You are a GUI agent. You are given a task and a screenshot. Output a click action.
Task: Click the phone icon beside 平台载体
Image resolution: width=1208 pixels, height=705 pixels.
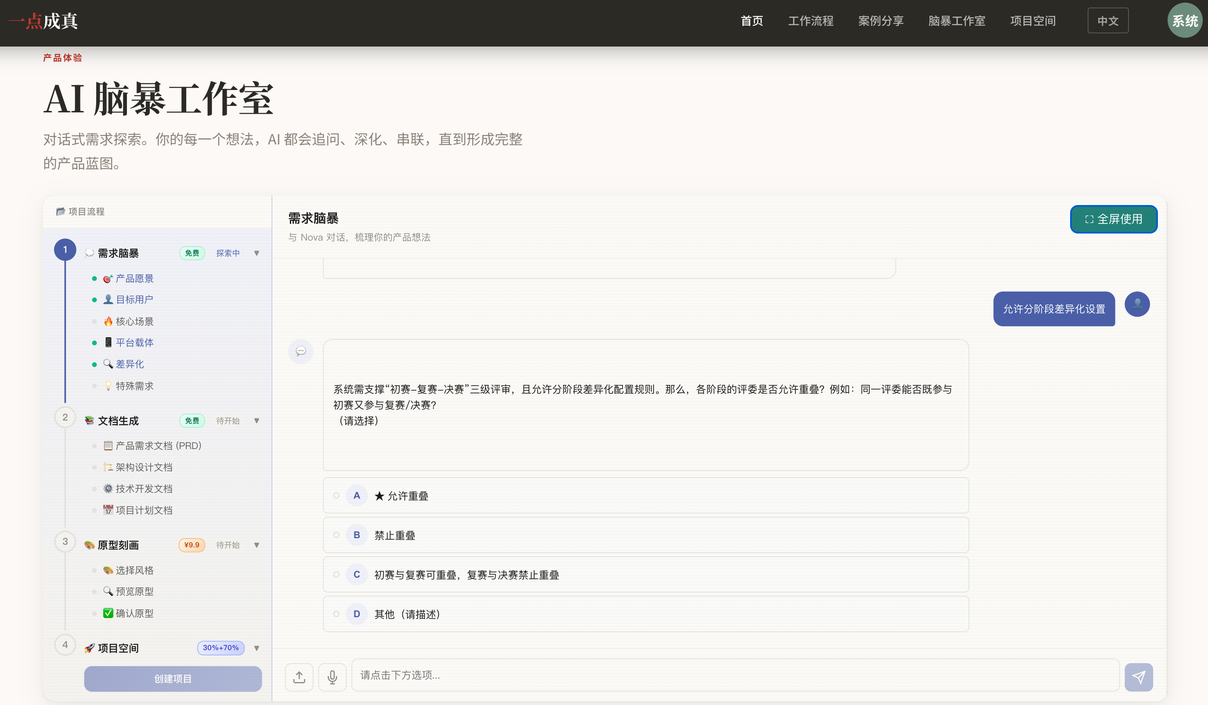coord(108,342)
